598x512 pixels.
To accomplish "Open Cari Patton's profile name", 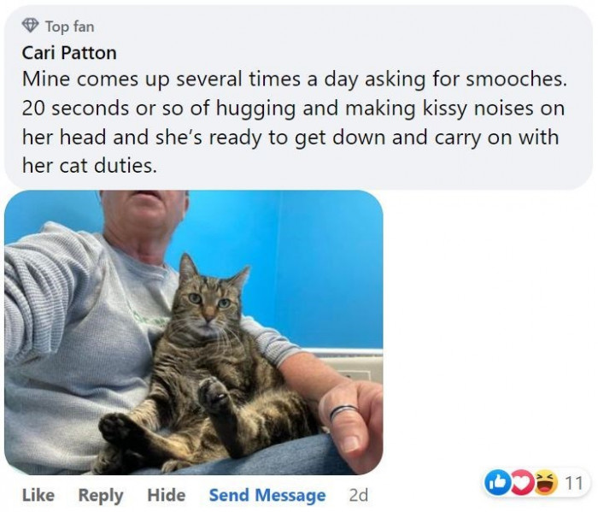I will pyautogui.click(x=69, y=53).
